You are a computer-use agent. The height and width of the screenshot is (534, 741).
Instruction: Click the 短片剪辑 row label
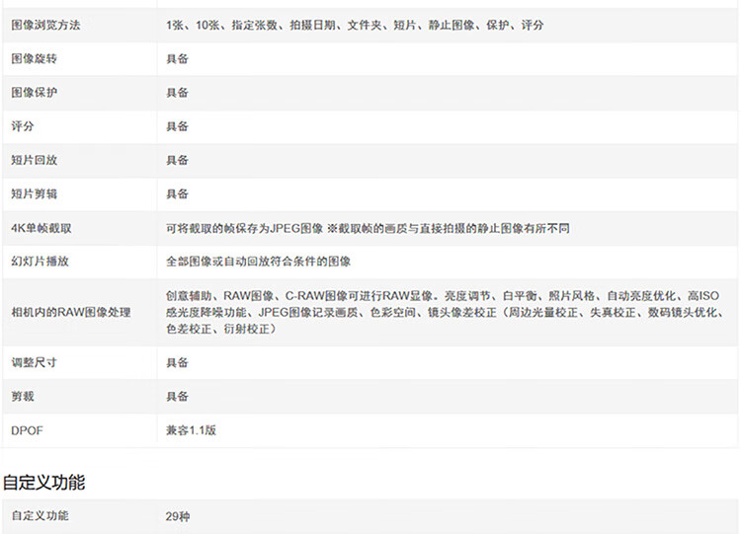(34, 193)
